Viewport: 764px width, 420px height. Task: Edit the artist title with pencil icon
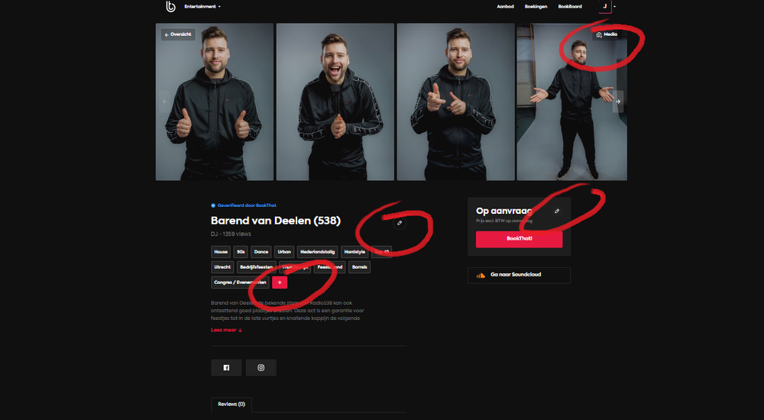click(x=400, y=223)
